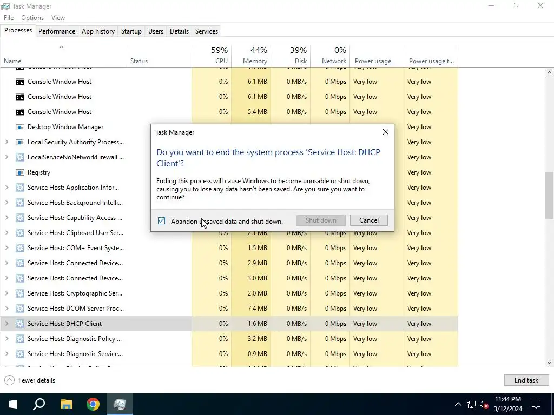Expand Service Host: Capability Access row
The height and width of the screenshot is (415, 554).
click(x=6, y=218)
